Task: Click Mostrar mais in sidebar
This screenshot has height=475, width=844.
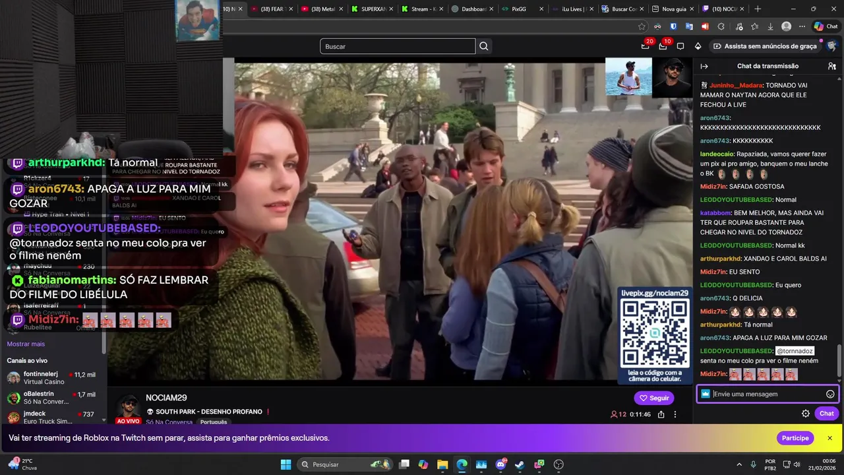Action: tap(26, 344)
